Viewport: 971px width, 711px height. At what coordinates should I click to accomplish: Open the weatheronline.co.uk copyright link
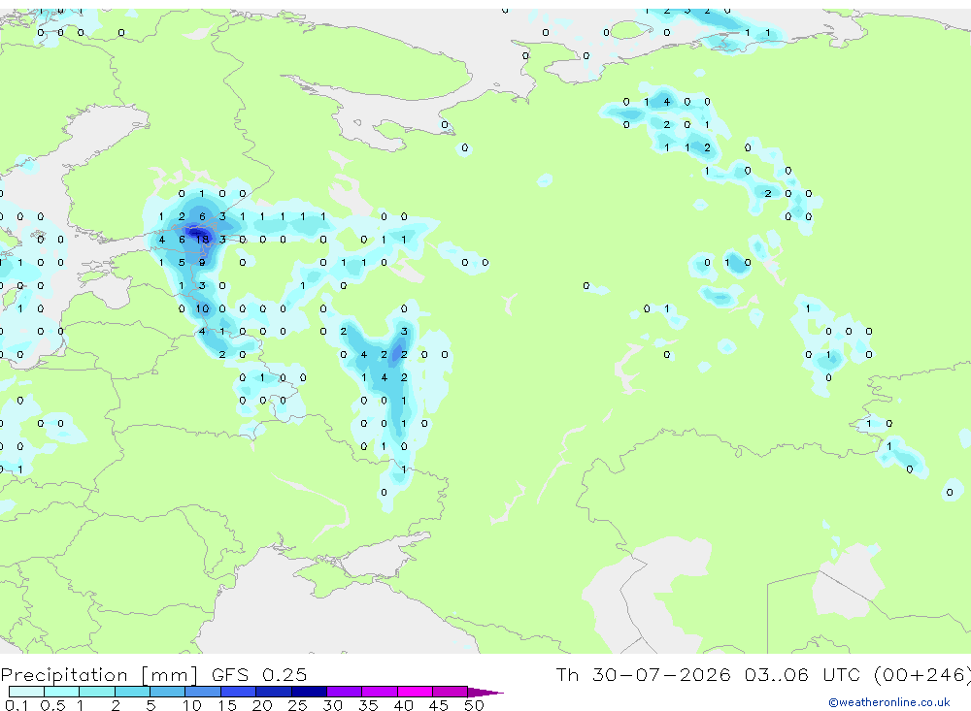coord(889,702)
